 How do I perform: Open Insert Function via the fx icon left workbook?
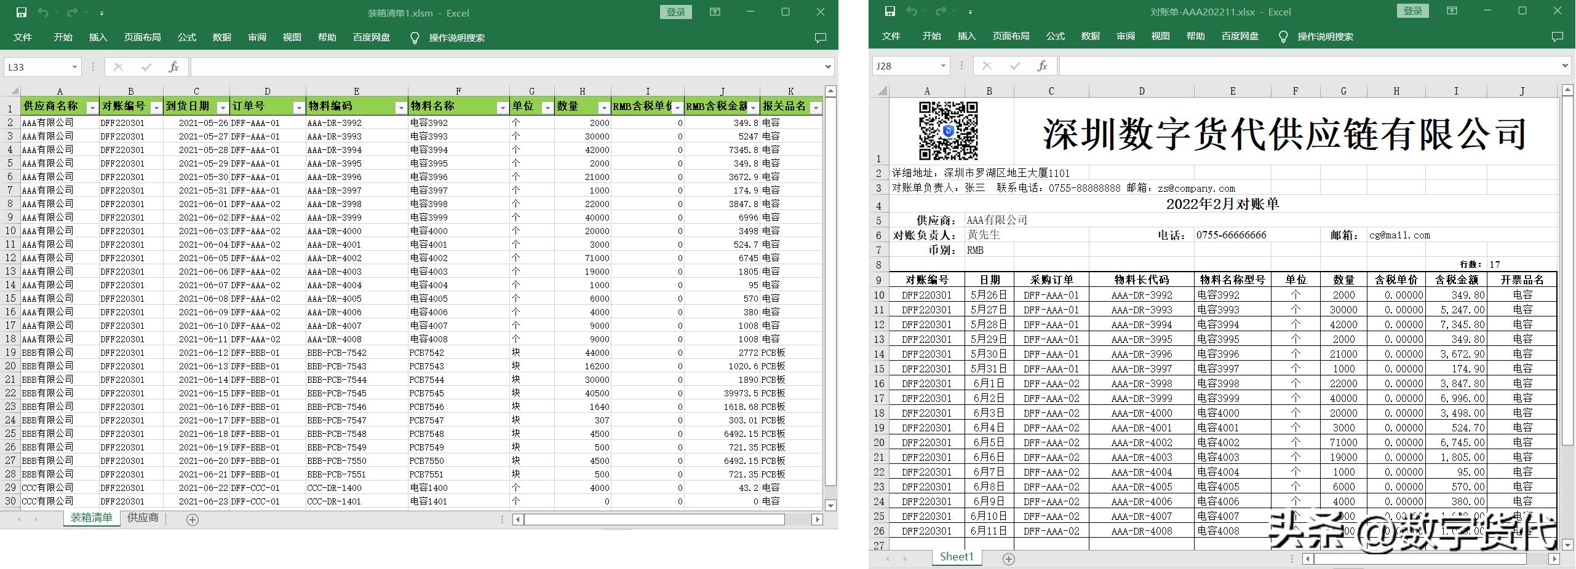tap(173, 66)
